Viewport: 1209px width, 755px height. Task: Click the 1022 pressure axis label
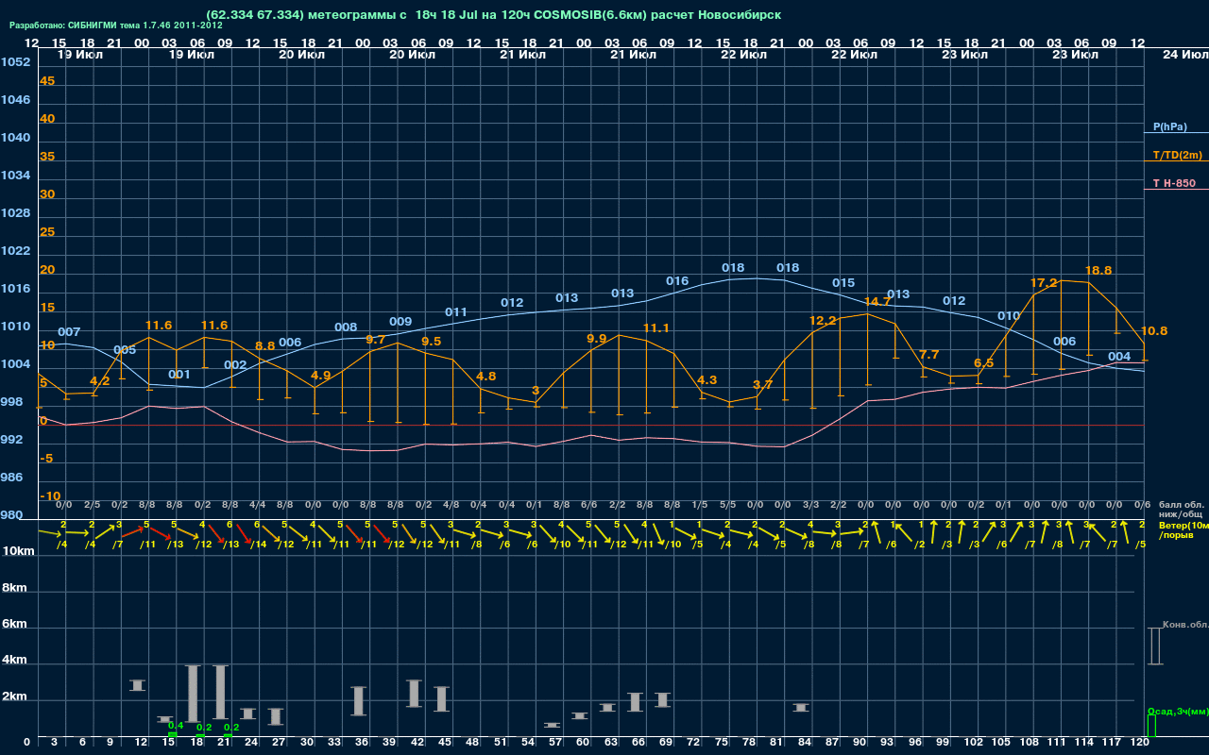pos(15,251)
